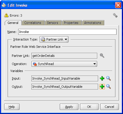Screen dimensions: 123x114
Task: Click the Errors warning triangle icon
Action: click(x=6, y=15)
